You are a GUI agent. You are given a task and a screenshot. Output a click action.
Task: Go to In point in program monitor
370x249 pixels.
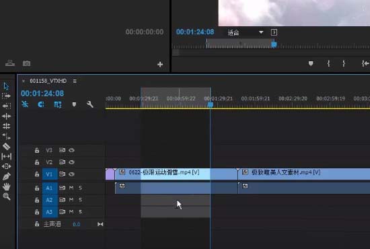[x=365, y=63]
